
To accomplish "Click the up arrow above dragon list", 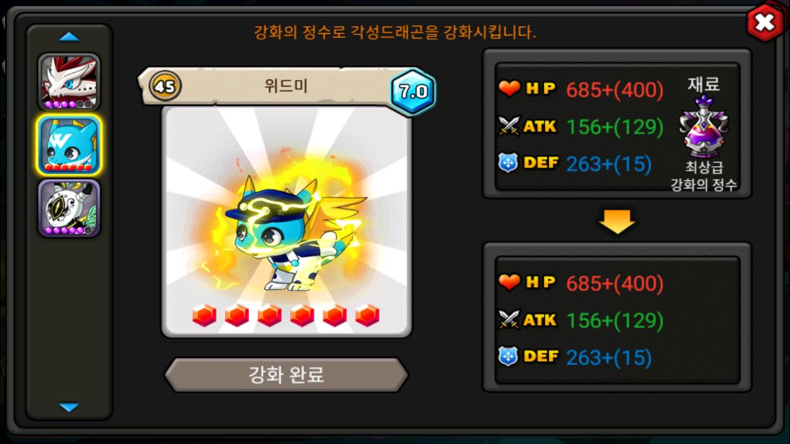I will coord(69,37).
